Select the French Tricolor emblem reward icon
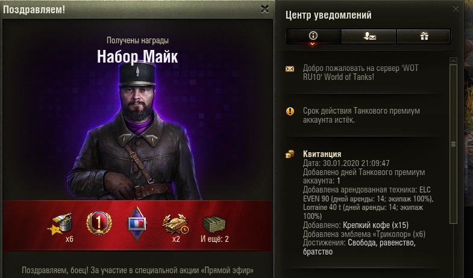The width and height of the screenshot is (473, 278). coord(137,223)
